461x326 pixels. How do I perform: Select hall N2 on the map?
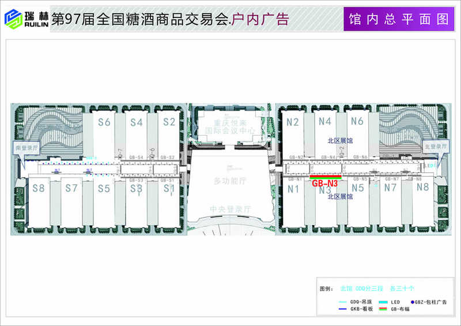coord(293,122)
